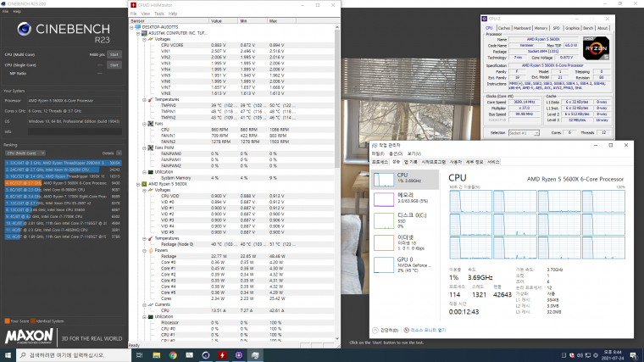Select the CPU VCORE row in HWMonitor
Screen dimensions: 644x362
pyautogui.click(x=232, y=45)
